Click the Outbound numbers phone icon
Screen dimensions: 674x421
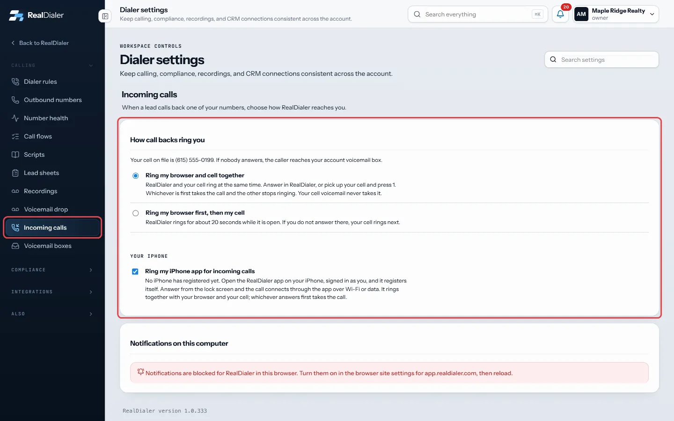(15, 100)
